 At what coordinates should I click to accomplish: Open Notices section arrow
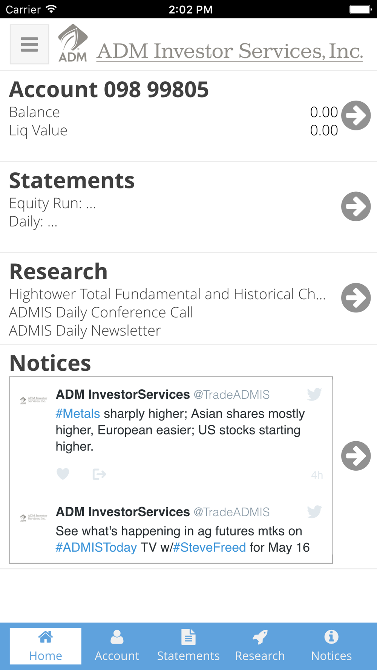point(356,456)
